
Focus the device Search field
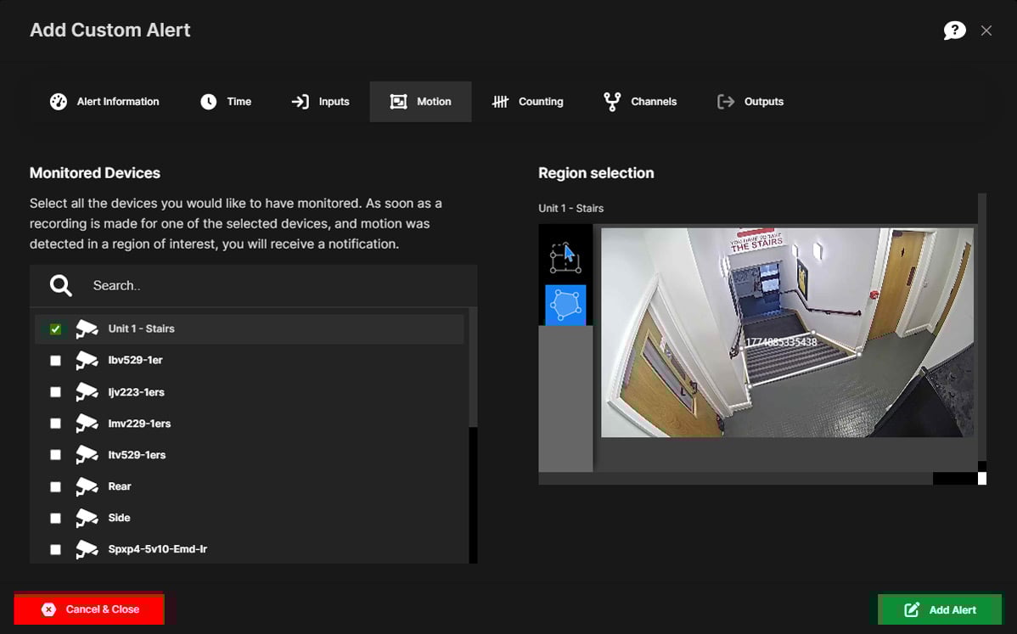tap(254, 285)
